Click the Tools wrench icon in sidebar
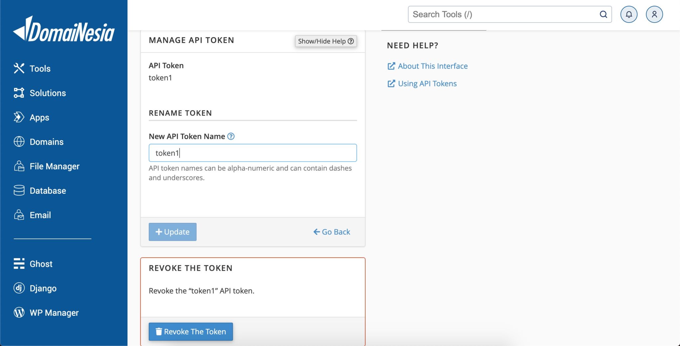Viewport: 680px width, 346px height. click(x=19, y=68)
